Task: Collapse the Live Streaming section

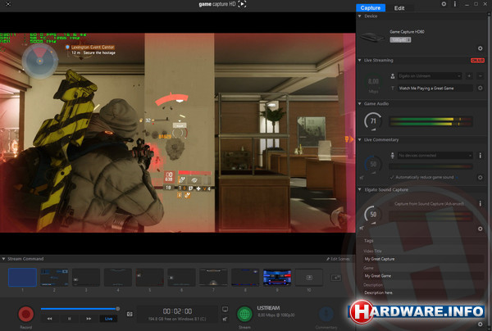Action: pyautogui.click(x=360, y=60)
